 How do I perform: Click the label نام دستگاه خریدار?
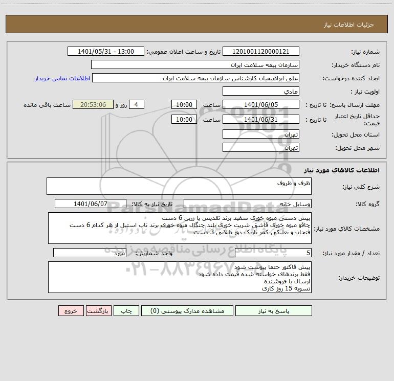click(356, 65)
